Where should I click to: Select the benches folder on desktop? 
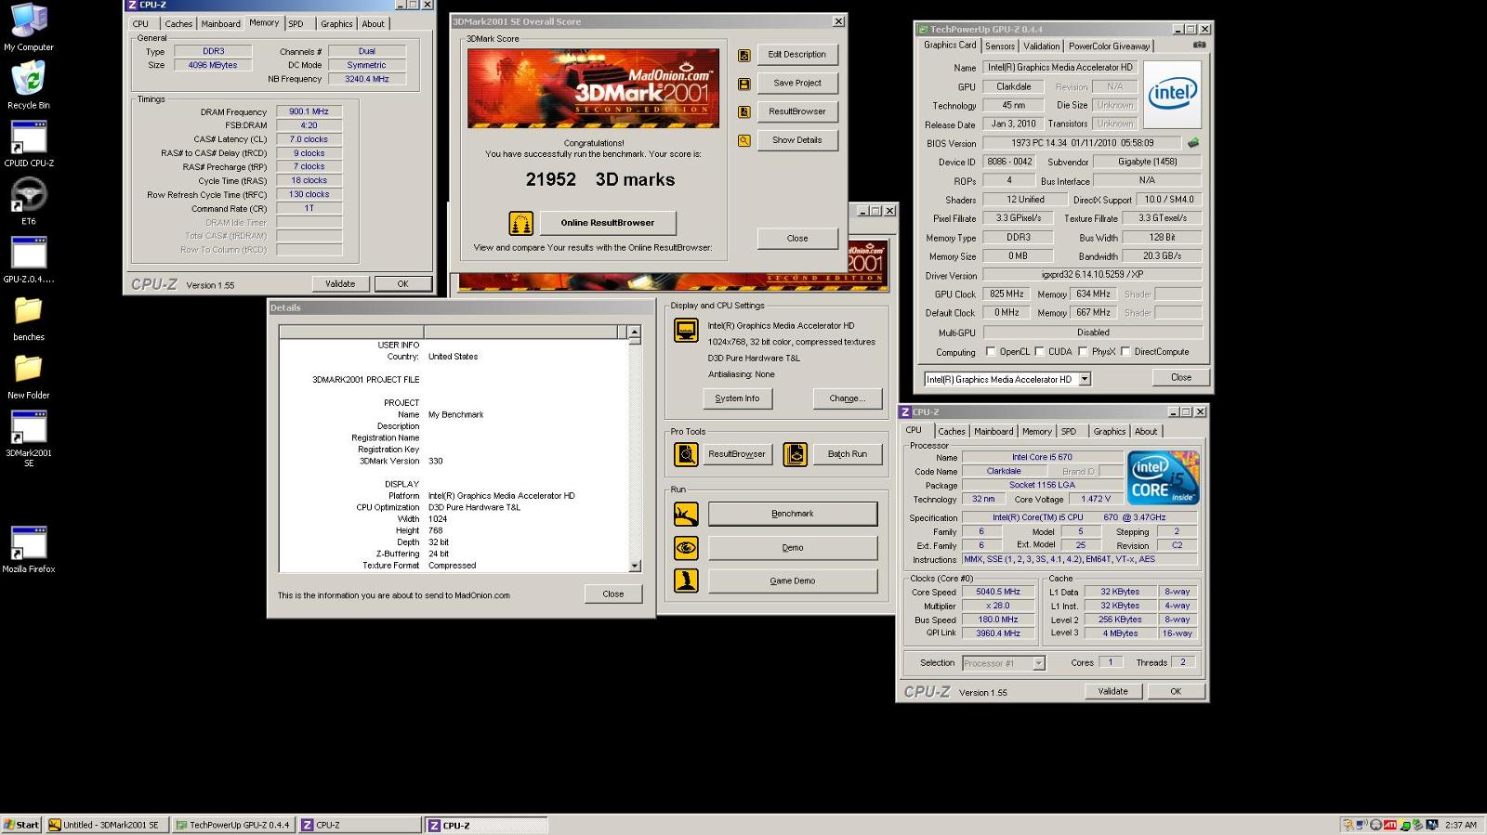tap(29, 318)
